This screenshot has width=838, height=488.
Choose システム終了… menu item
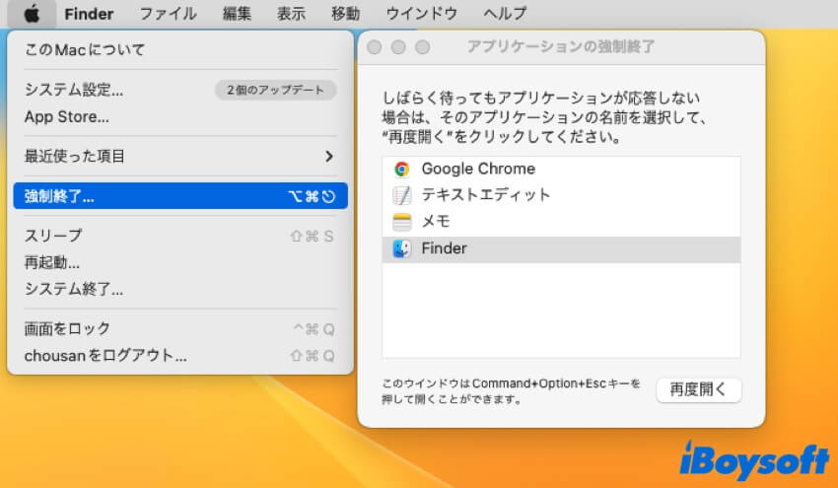180,289
